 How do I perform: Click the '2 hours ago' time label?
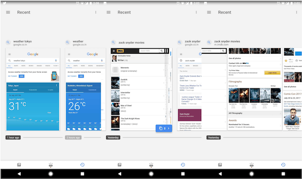pyautogui.click(x=73, y=138)
